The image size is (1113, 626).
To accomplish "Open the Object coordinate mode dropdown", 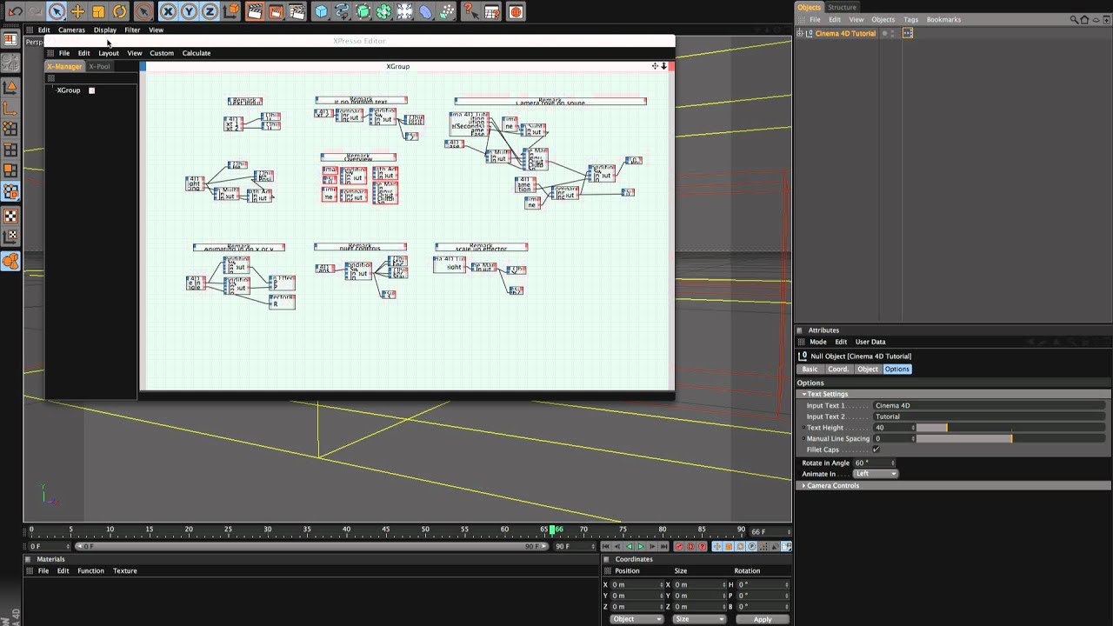I will coord(636,619).
